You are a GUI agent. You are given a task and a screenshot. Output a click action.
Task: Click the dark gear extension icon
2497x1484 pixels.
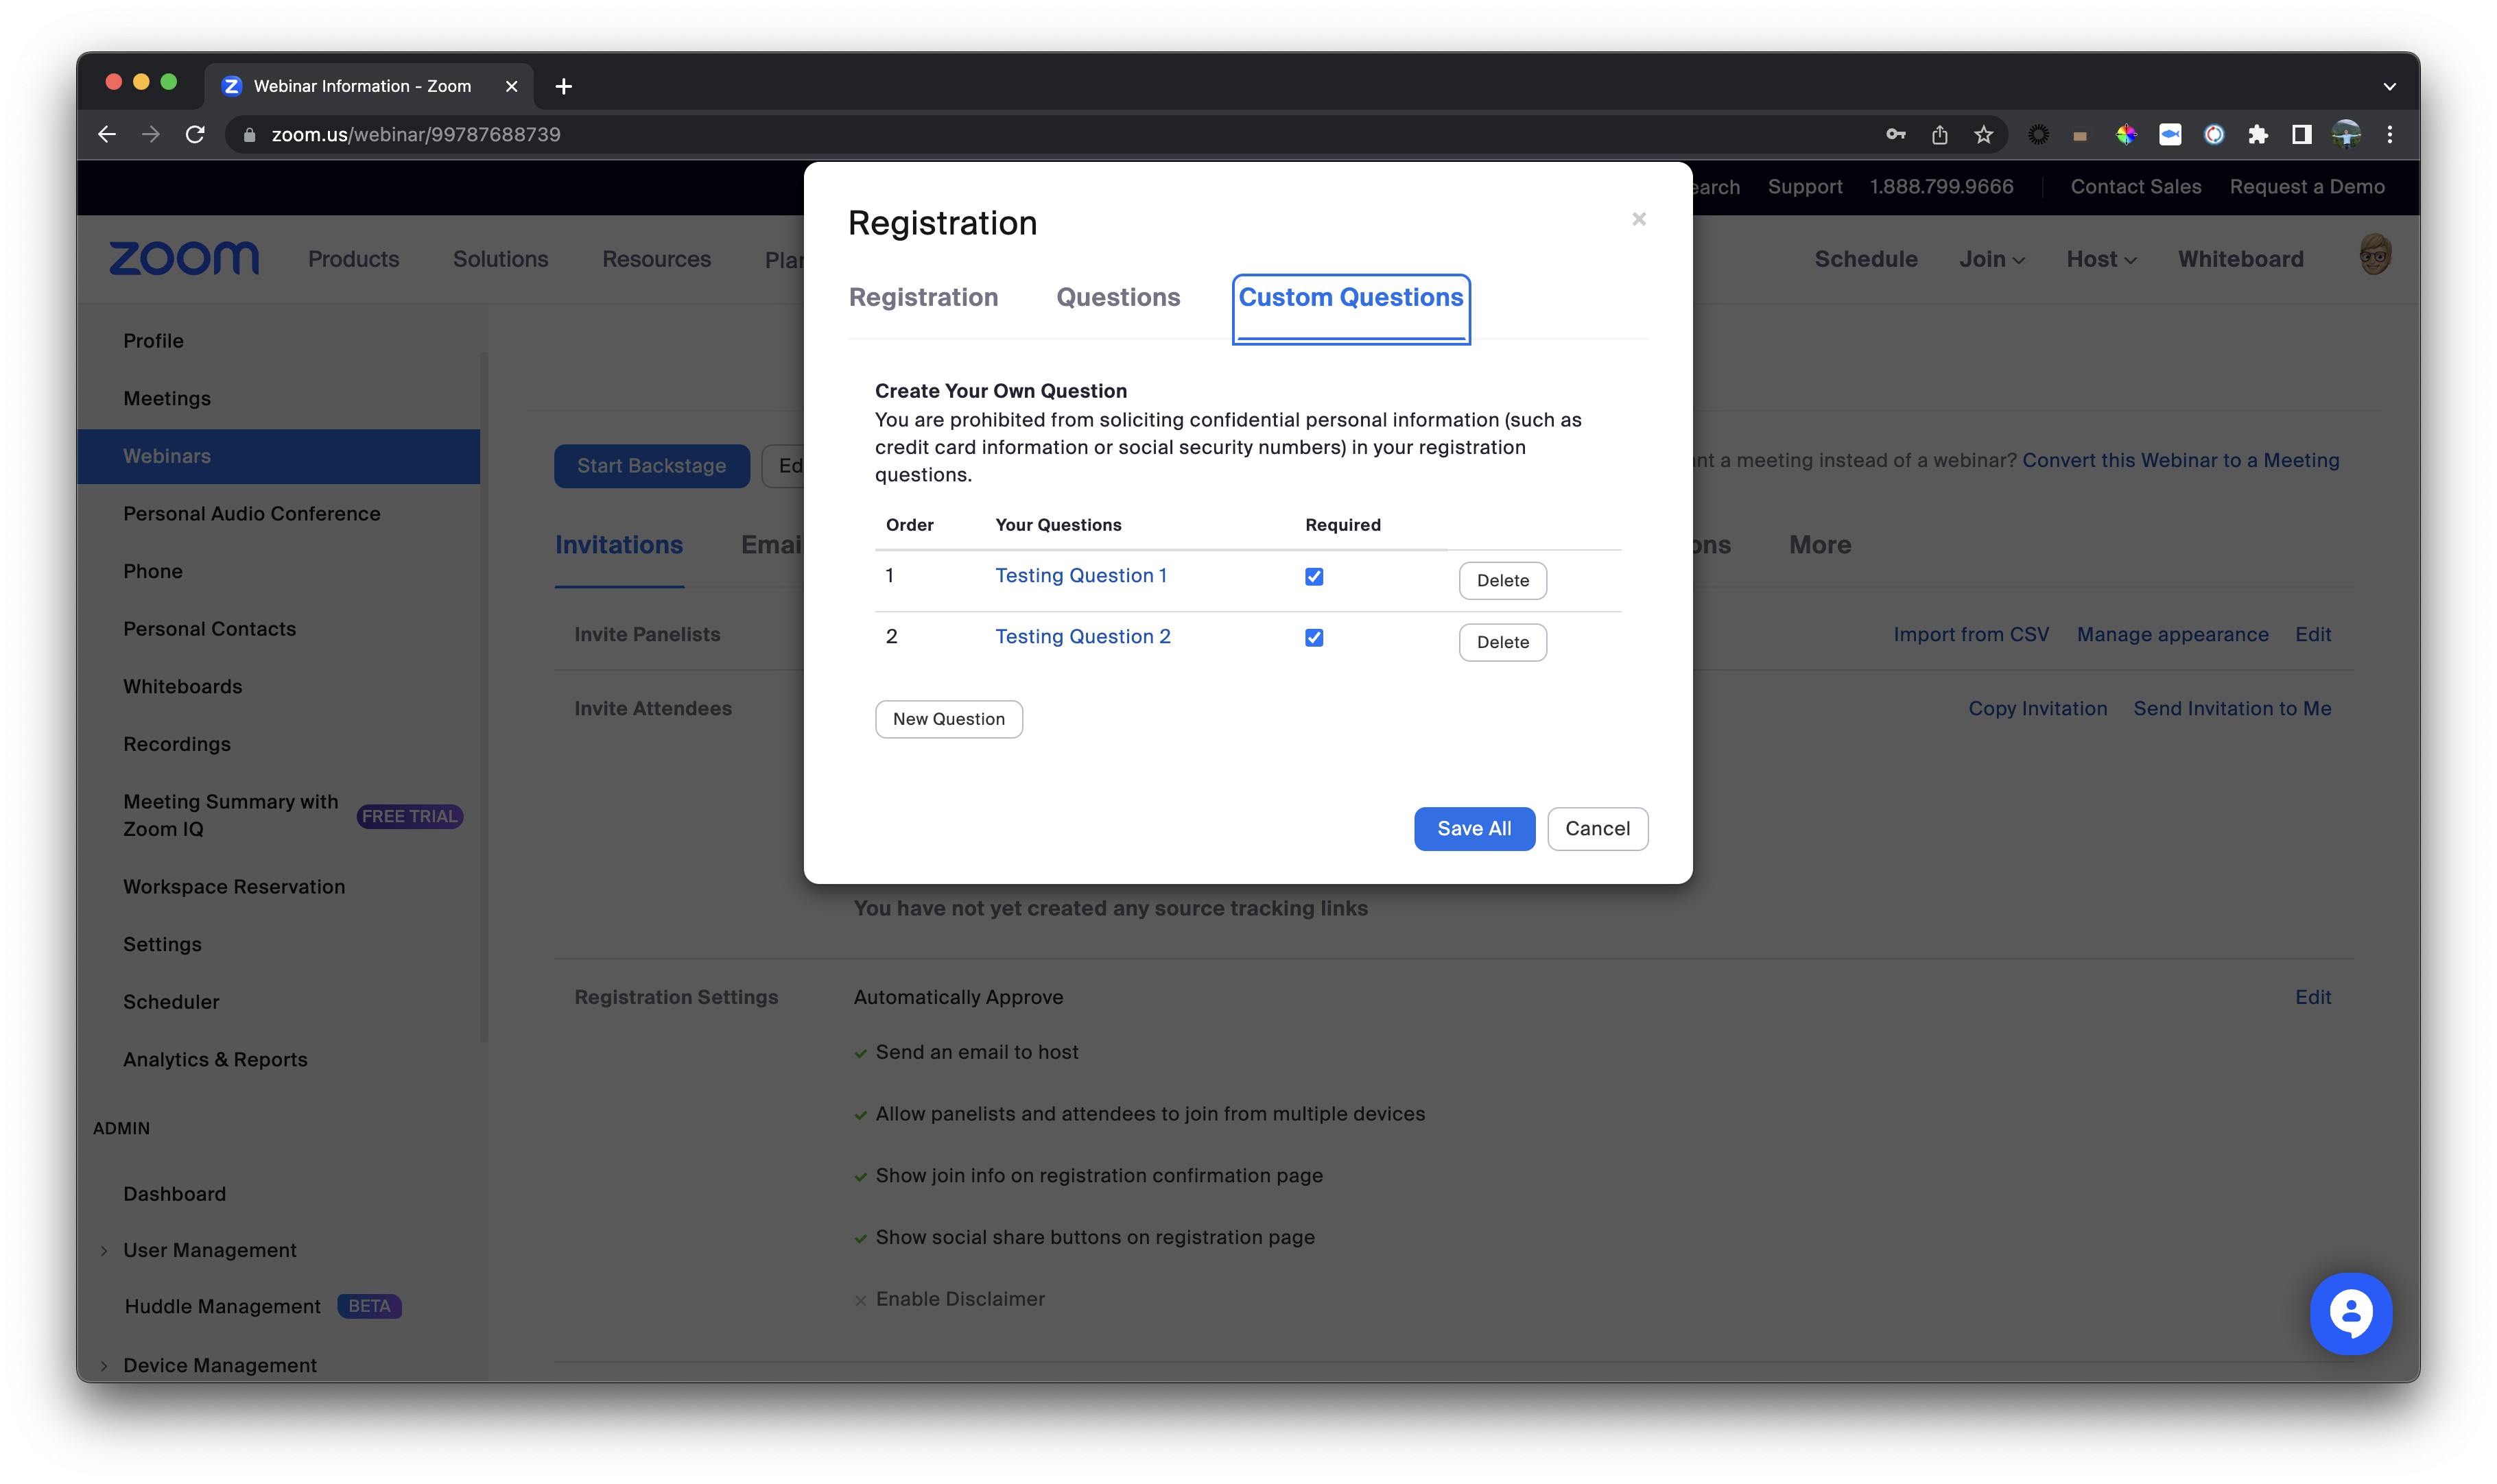2037,134
